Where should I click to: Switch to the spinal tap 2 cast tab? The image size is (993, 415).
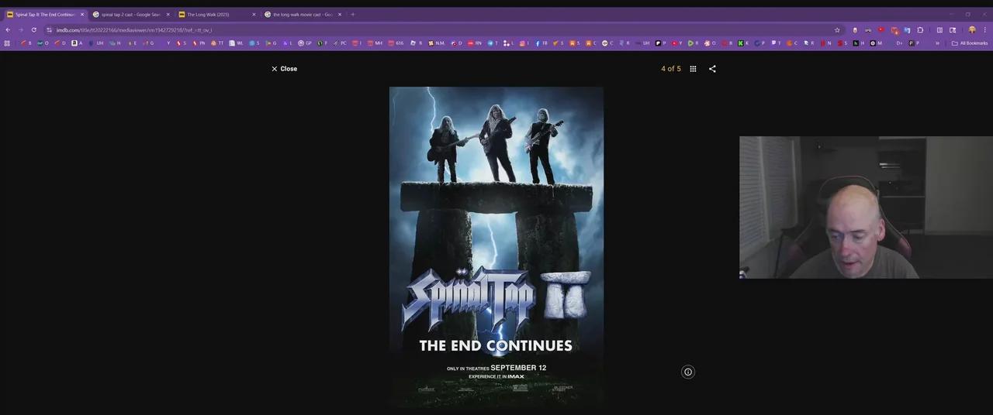[x=130, y=15]
